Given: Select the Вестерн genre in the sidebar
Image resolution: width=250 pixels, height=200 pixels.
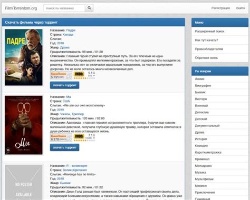Looking at the screenshot, I should click(220, 99).
